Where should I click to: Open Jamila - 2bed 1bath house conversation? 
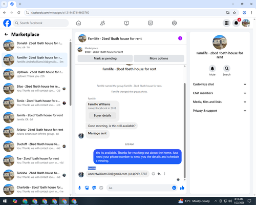(35, 117)
